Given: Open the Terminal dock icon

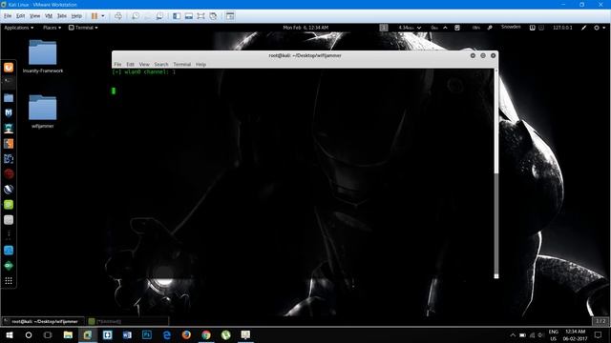Looking at the screenshot, I should point(9,82).
